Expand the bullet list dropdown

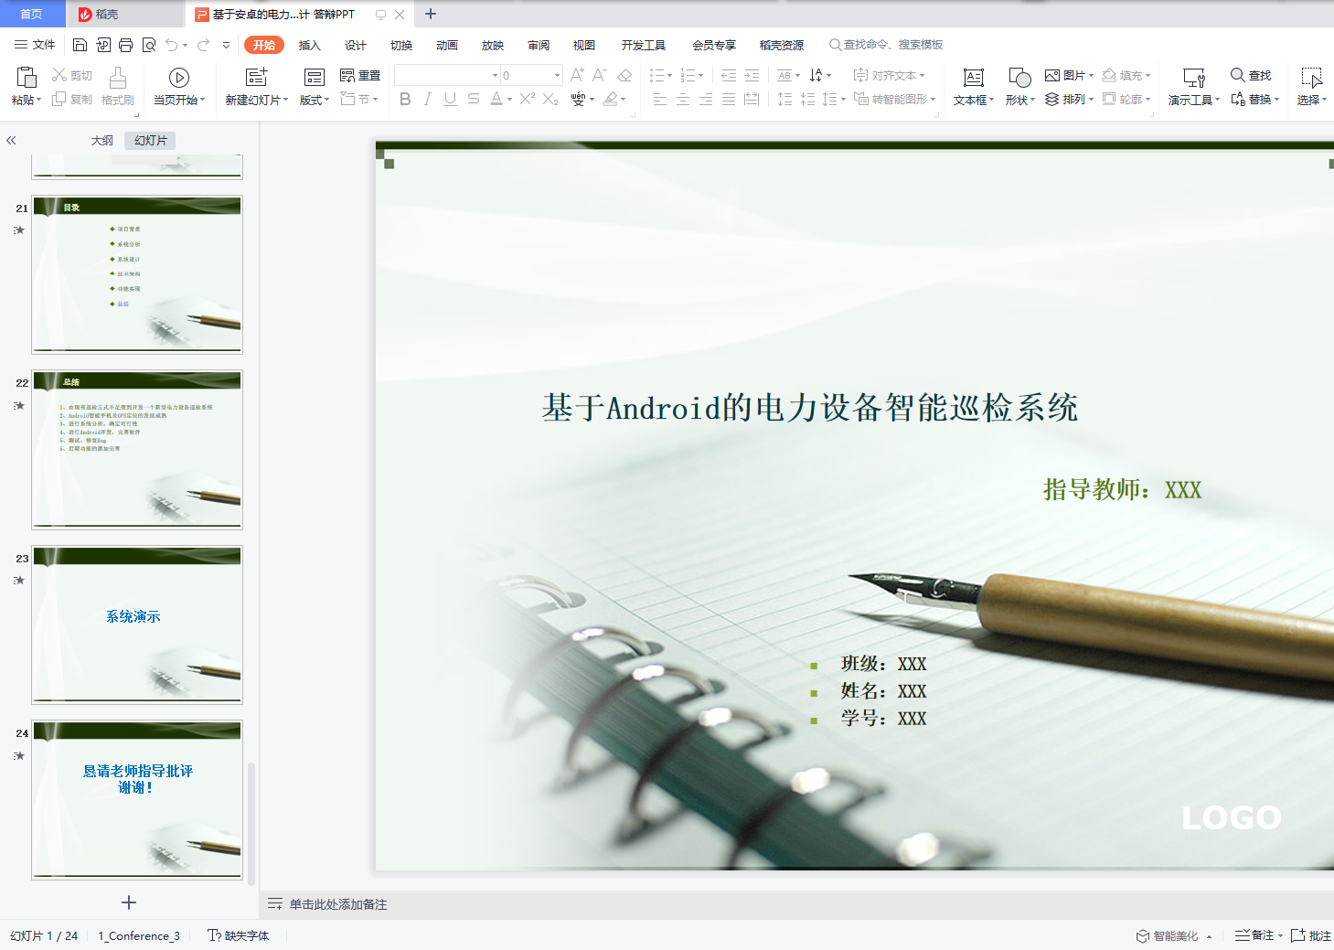click(669, 75)
